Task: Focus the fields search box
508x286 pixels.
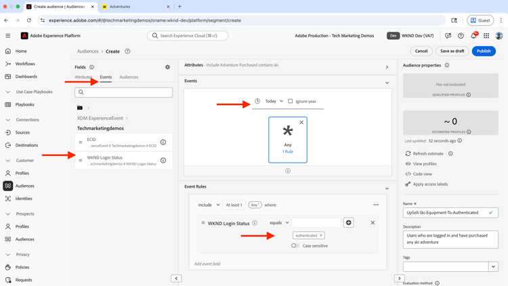Action: click(x=123, y=92)
